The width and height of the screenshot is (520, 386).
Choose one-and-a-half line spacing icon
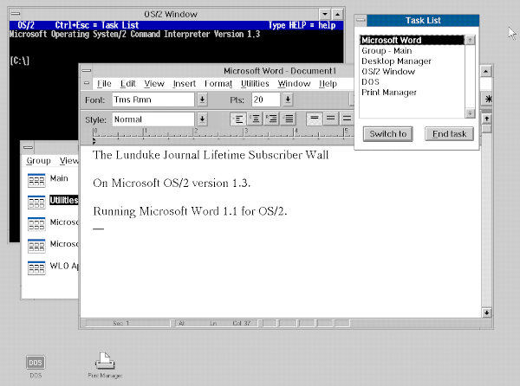(x=331, y=119)
